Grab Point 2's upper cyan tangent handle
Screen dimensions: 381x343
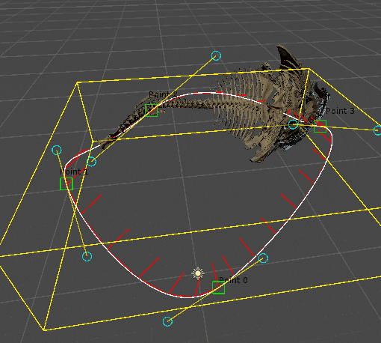[216, 55]
